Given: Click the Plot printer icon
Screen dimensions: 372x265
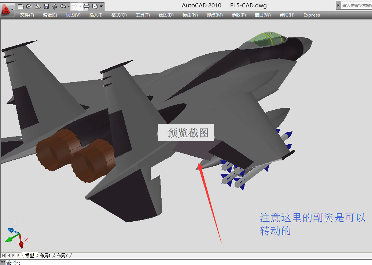Looking at the screenshot, I should [86, 6].
